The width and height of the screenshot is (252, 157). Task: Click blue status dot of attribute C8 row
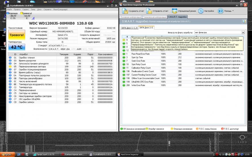pos(10,102)
